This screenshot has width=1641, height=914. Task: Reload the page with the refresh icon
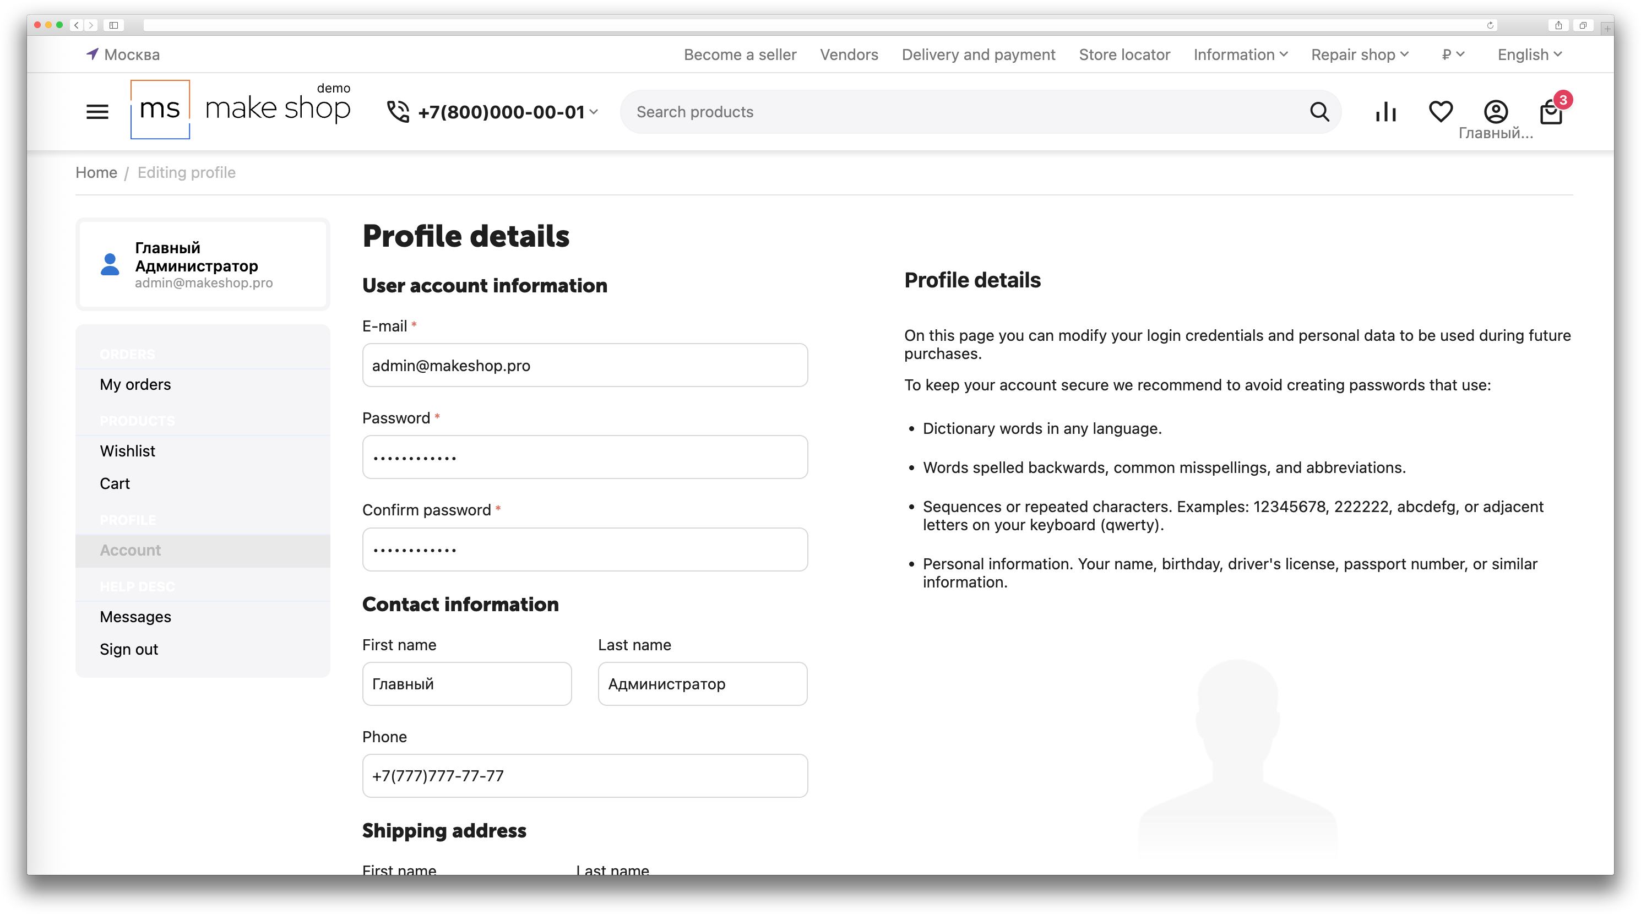click(x=1490, y=25)
